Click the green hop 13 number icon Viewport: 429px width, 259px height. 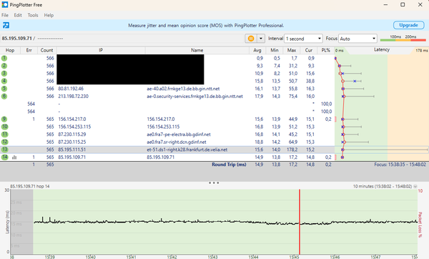click(x=5, y=150)
